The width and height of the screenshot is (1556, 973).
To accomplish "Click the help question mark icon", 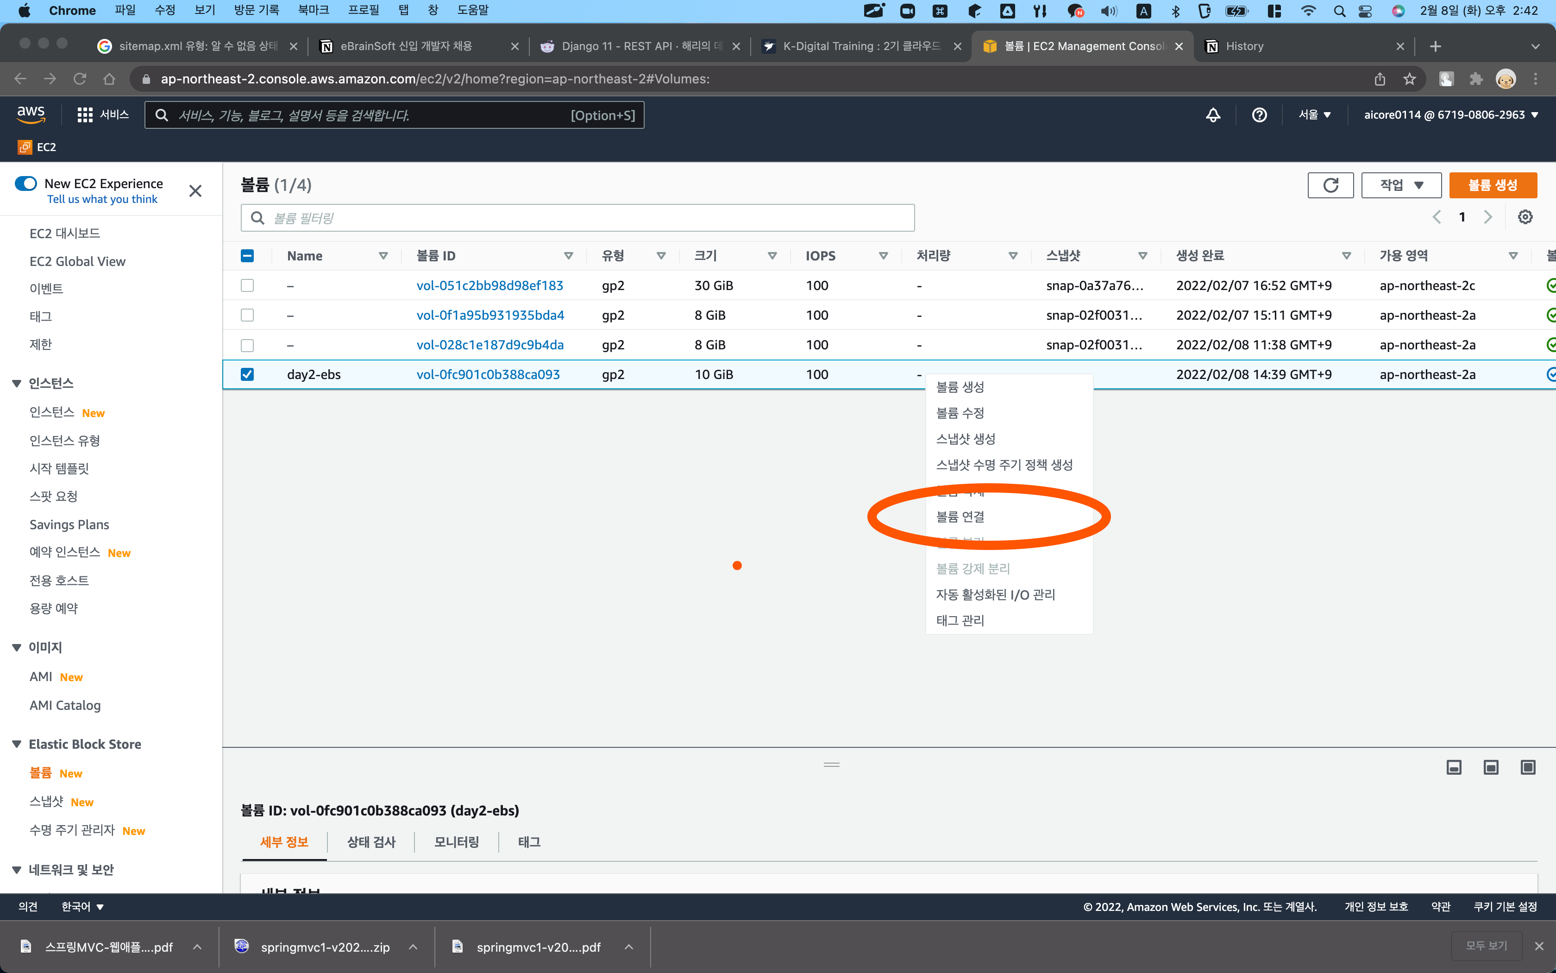I will [1259, 115].
